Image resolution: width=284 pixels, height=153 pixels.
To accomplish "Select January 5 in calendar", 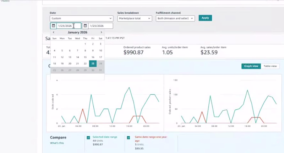I will click(x=62, y=50).
